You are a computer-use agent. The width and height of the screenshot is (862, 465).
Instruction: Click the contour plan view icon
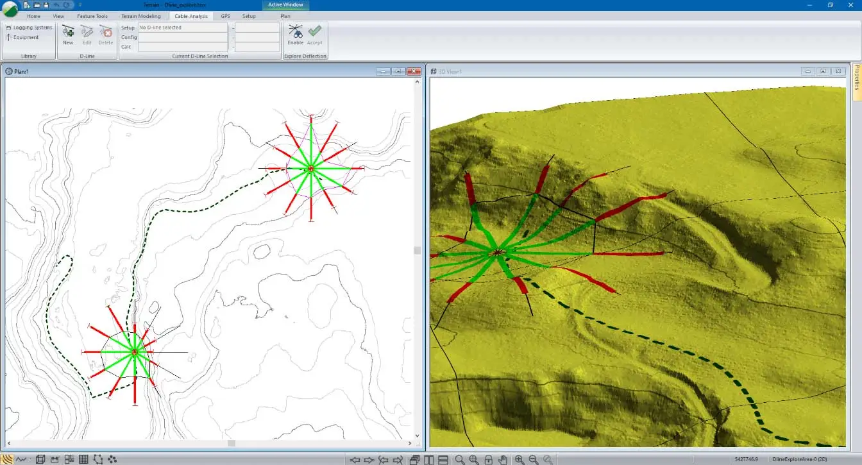pos(7,459)
